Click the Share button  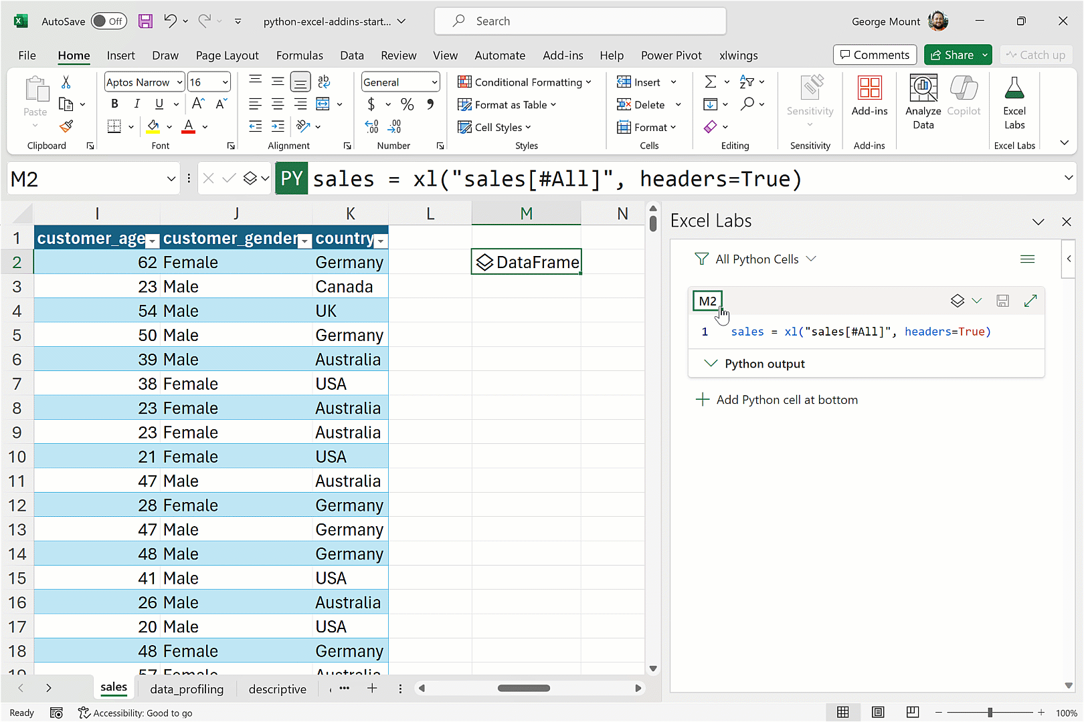[951, 55]
